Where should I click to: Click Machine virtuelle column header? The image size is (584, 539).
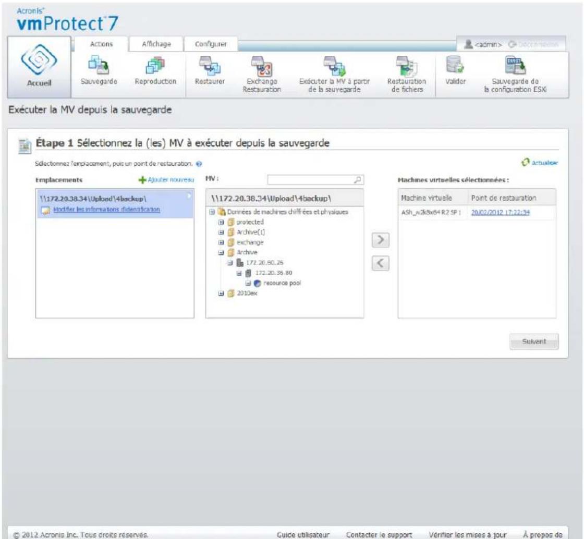pos(433,198)
